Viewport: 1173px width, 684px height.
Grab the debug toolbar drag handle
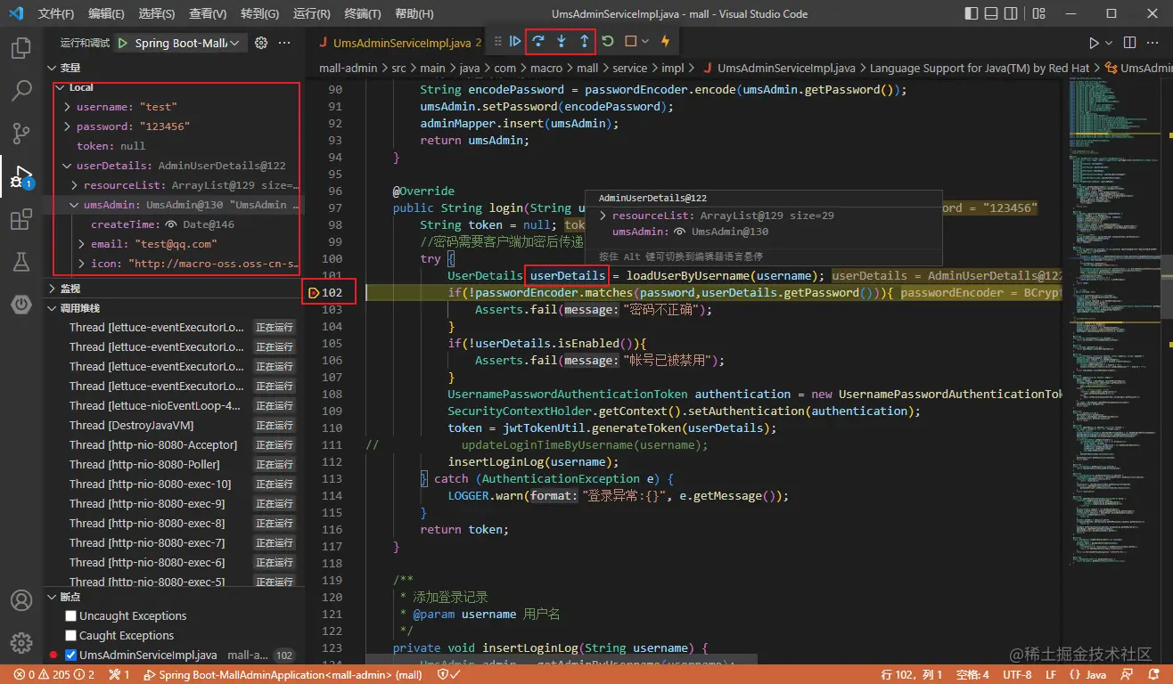[497, 41]
